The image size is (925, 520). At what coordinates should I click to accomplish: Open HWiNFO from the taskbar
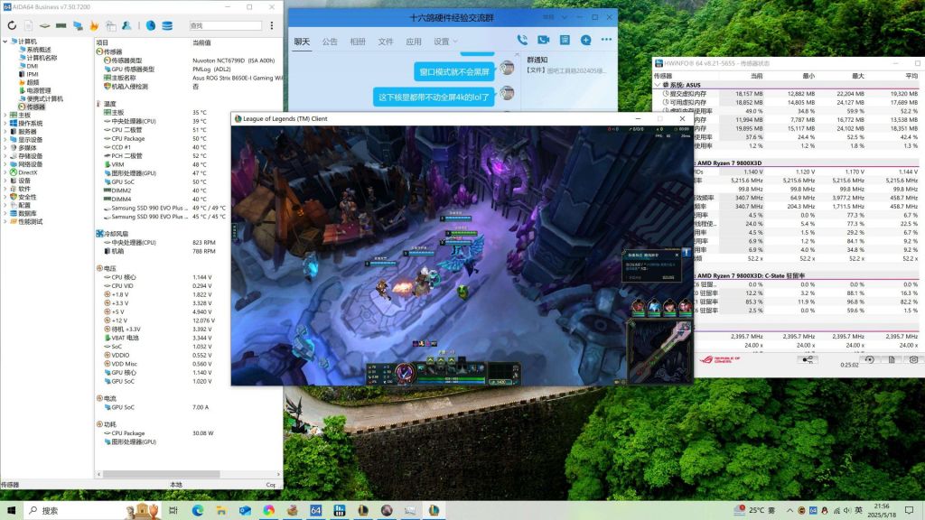tap(338, 510)
